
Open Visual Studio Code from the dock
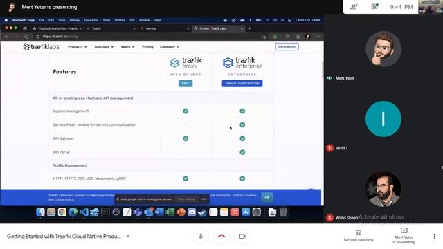click(84, 212)
